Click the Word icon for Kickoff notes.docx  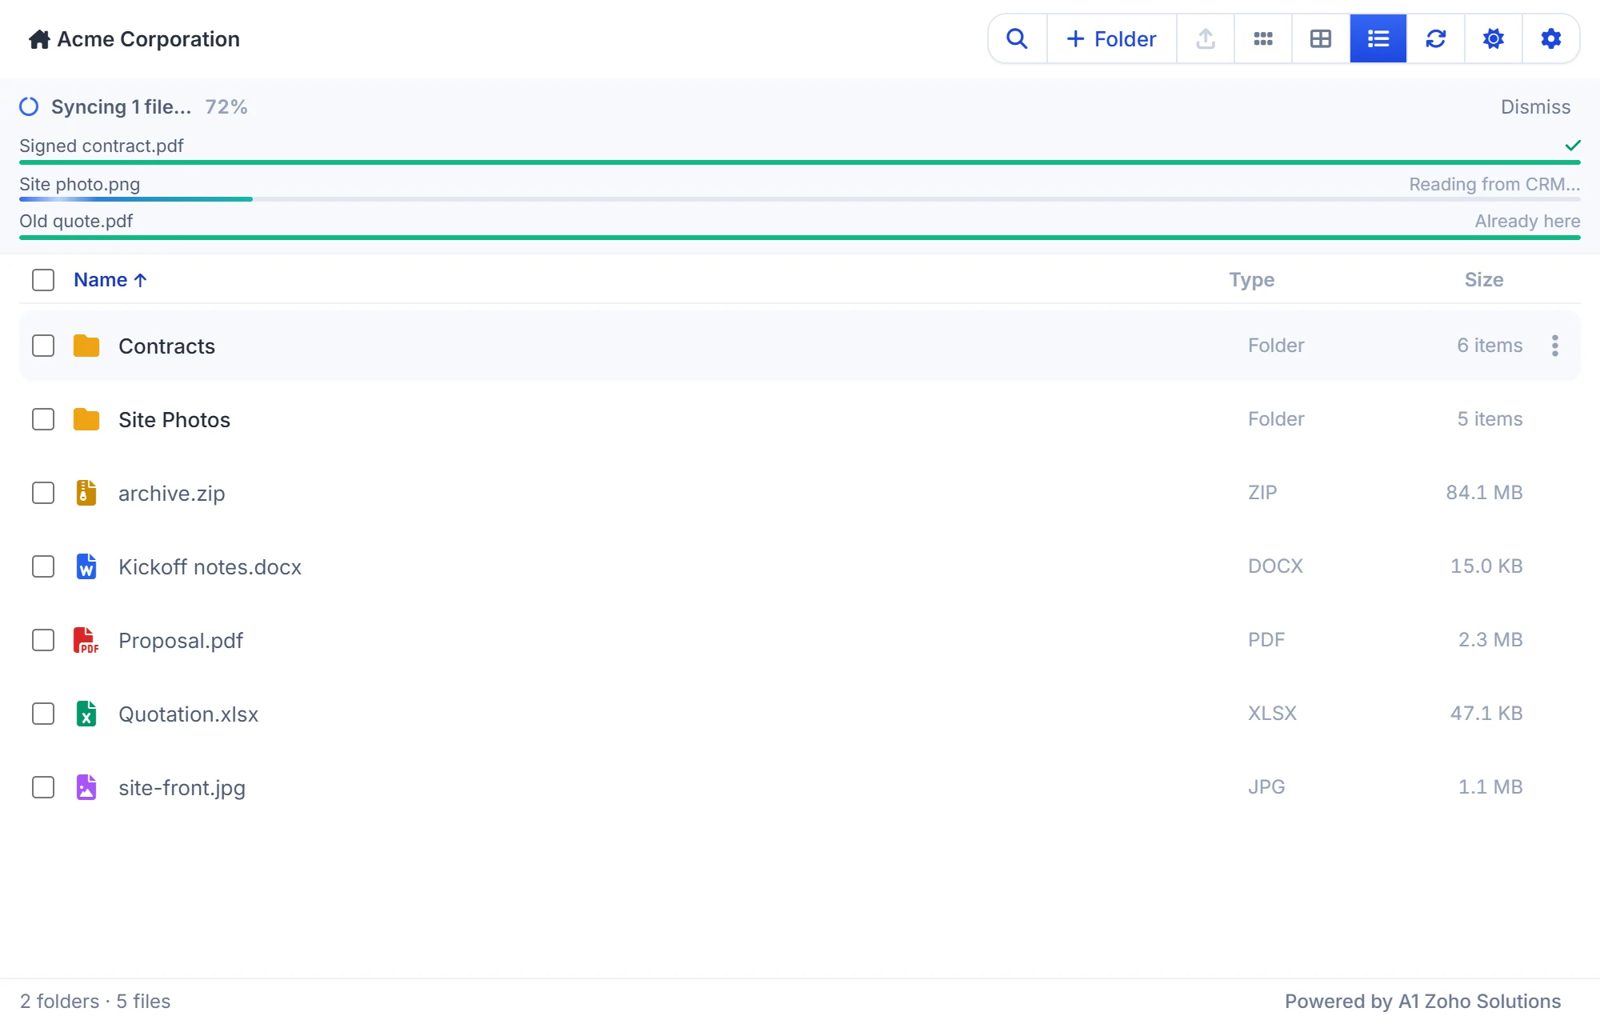(86, 566)
